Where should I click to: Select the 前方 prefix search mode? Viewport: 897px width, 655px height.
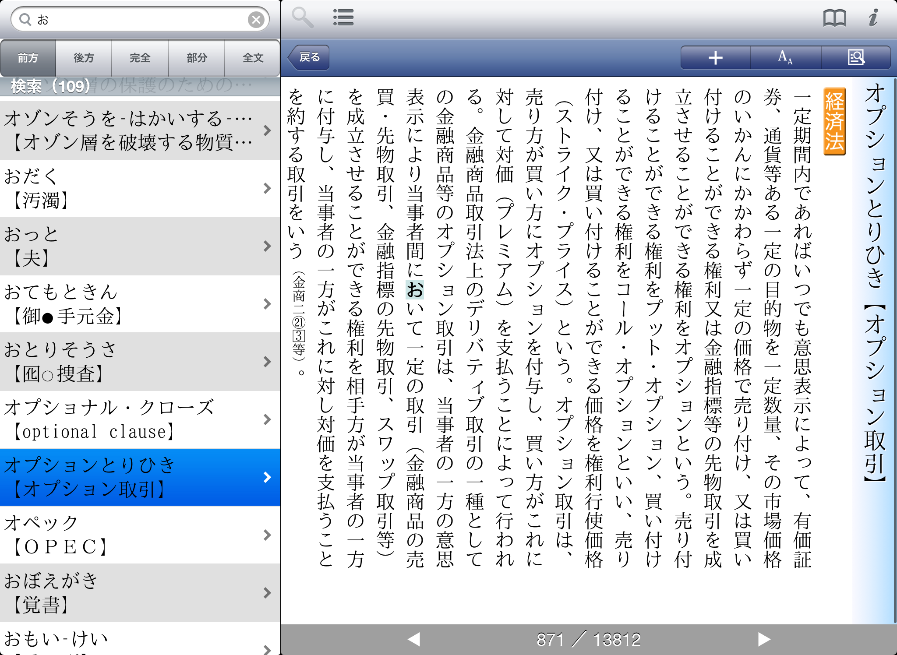click(x=28, y=58)
